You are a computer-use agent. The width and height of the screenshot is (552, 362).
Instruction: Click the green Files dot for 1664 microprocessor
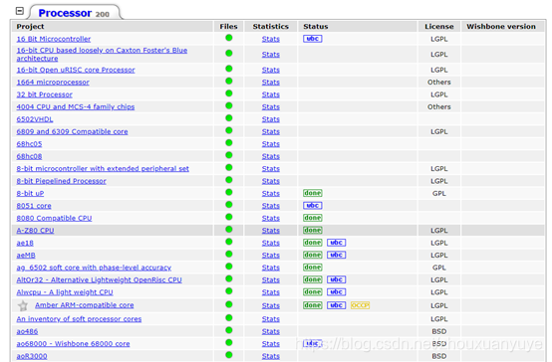click(229, 81)
